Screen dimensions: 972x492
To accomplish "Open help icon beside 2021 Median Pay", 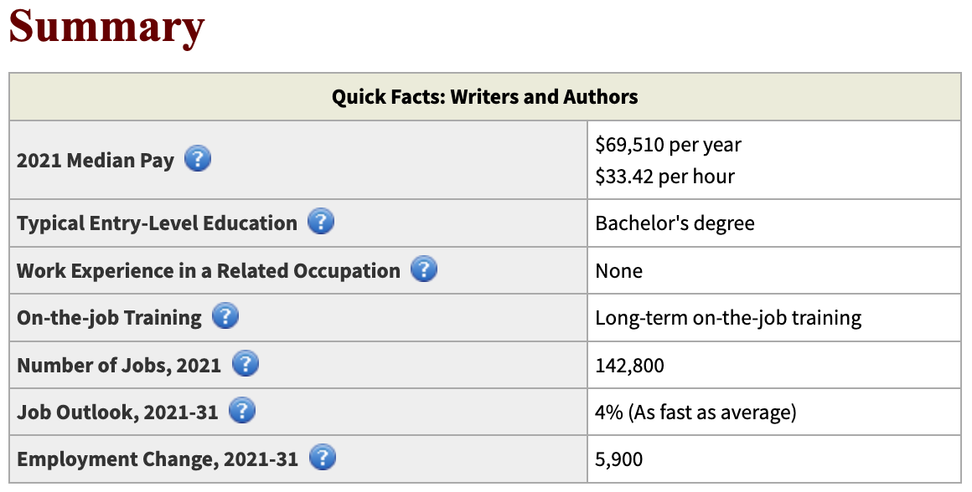I will [198, 158].
